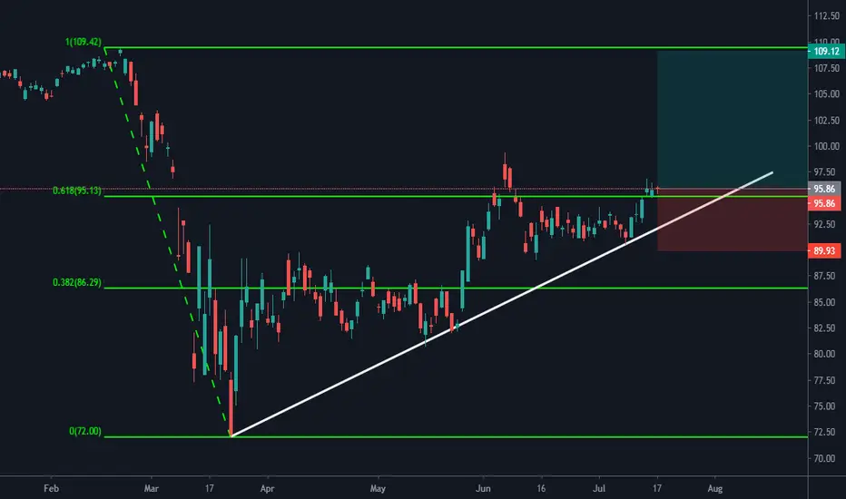Image resolution: width=846 pixels, height=499 pixels.
Task: Click the red 95.86 entry price tag
Action: click(824, 203)
